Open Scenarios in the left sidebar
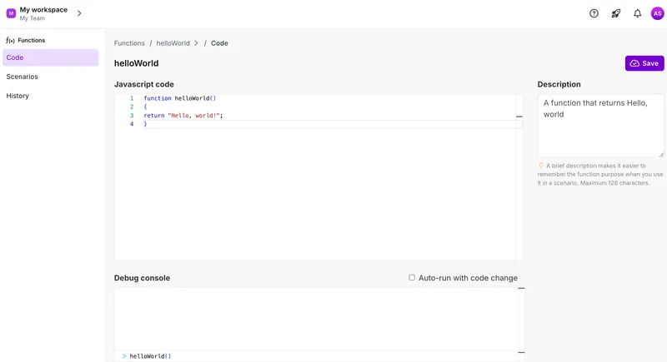The width and height of the screenshot is (667, 362). pos(23,77)
